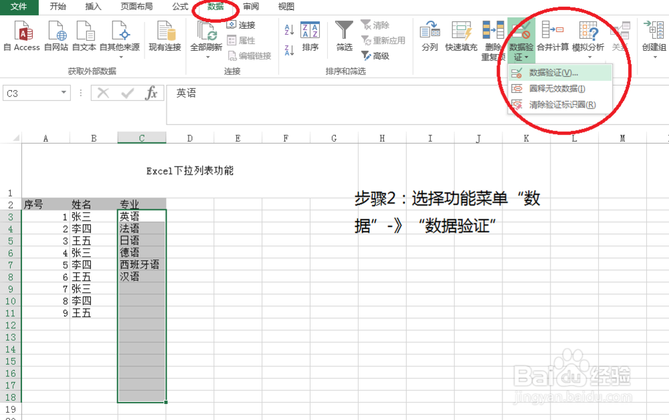
Task: Click the 高级 advanced filter button
Action: (379, 56)
